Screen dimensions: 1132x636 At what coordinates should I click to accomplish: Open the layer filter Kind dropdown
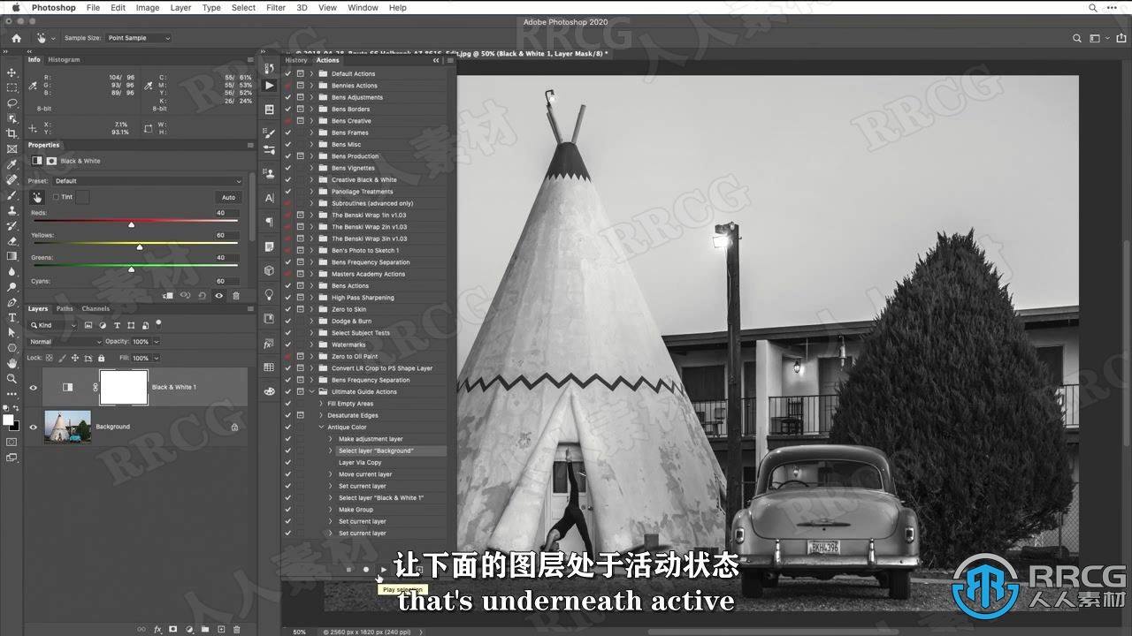54,325
